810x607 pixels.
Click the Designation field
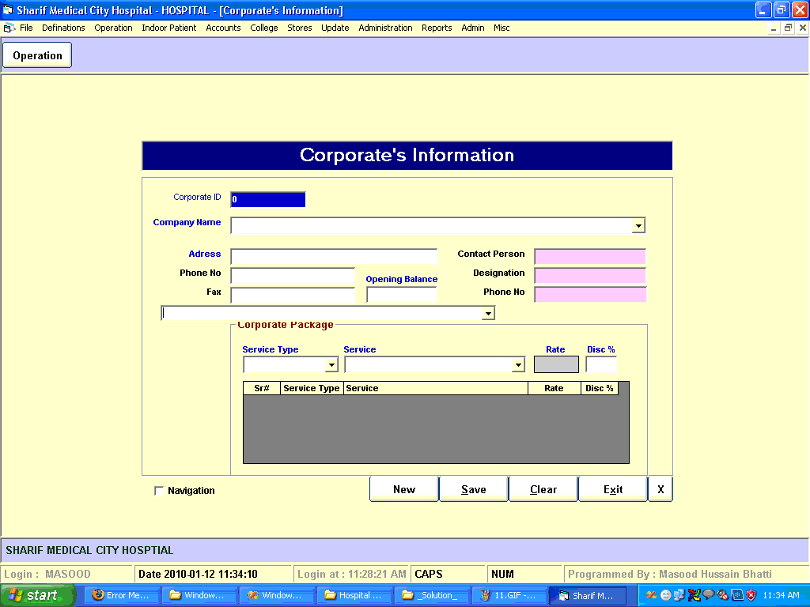click(590, 276)
